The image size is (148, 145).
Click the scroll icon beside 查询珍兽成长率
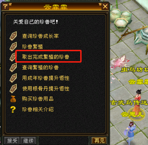(13, 36)
